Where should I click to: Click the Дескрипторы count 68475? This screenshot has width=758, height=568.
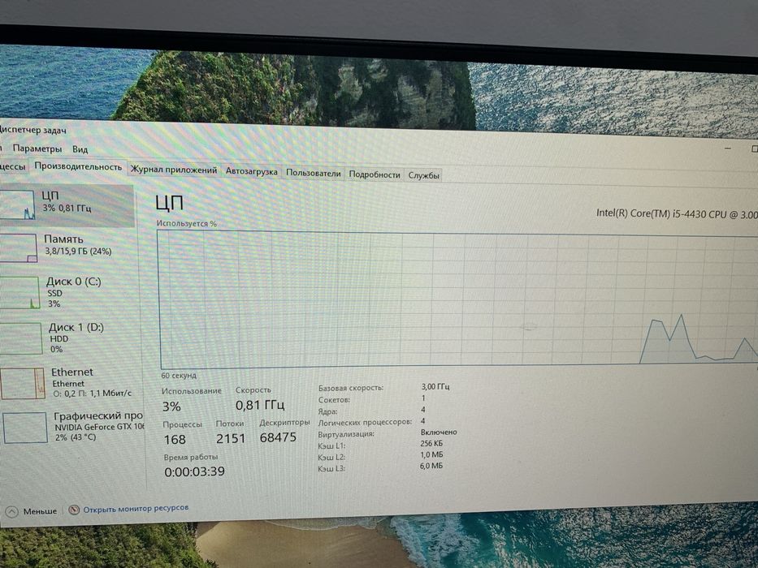click(x=278, y=437)
